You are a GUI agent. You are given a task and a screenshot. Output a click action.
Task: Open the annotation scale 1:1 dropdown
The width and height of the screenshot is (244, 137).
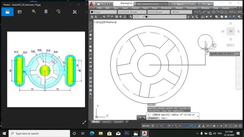click(209, 126)
